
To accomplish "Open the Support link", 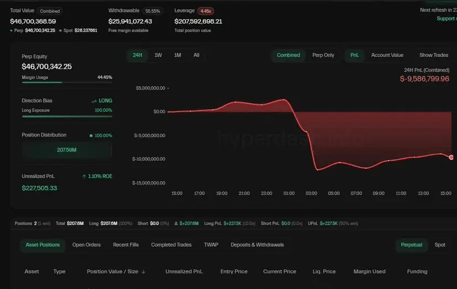I will tap(446, 18).
